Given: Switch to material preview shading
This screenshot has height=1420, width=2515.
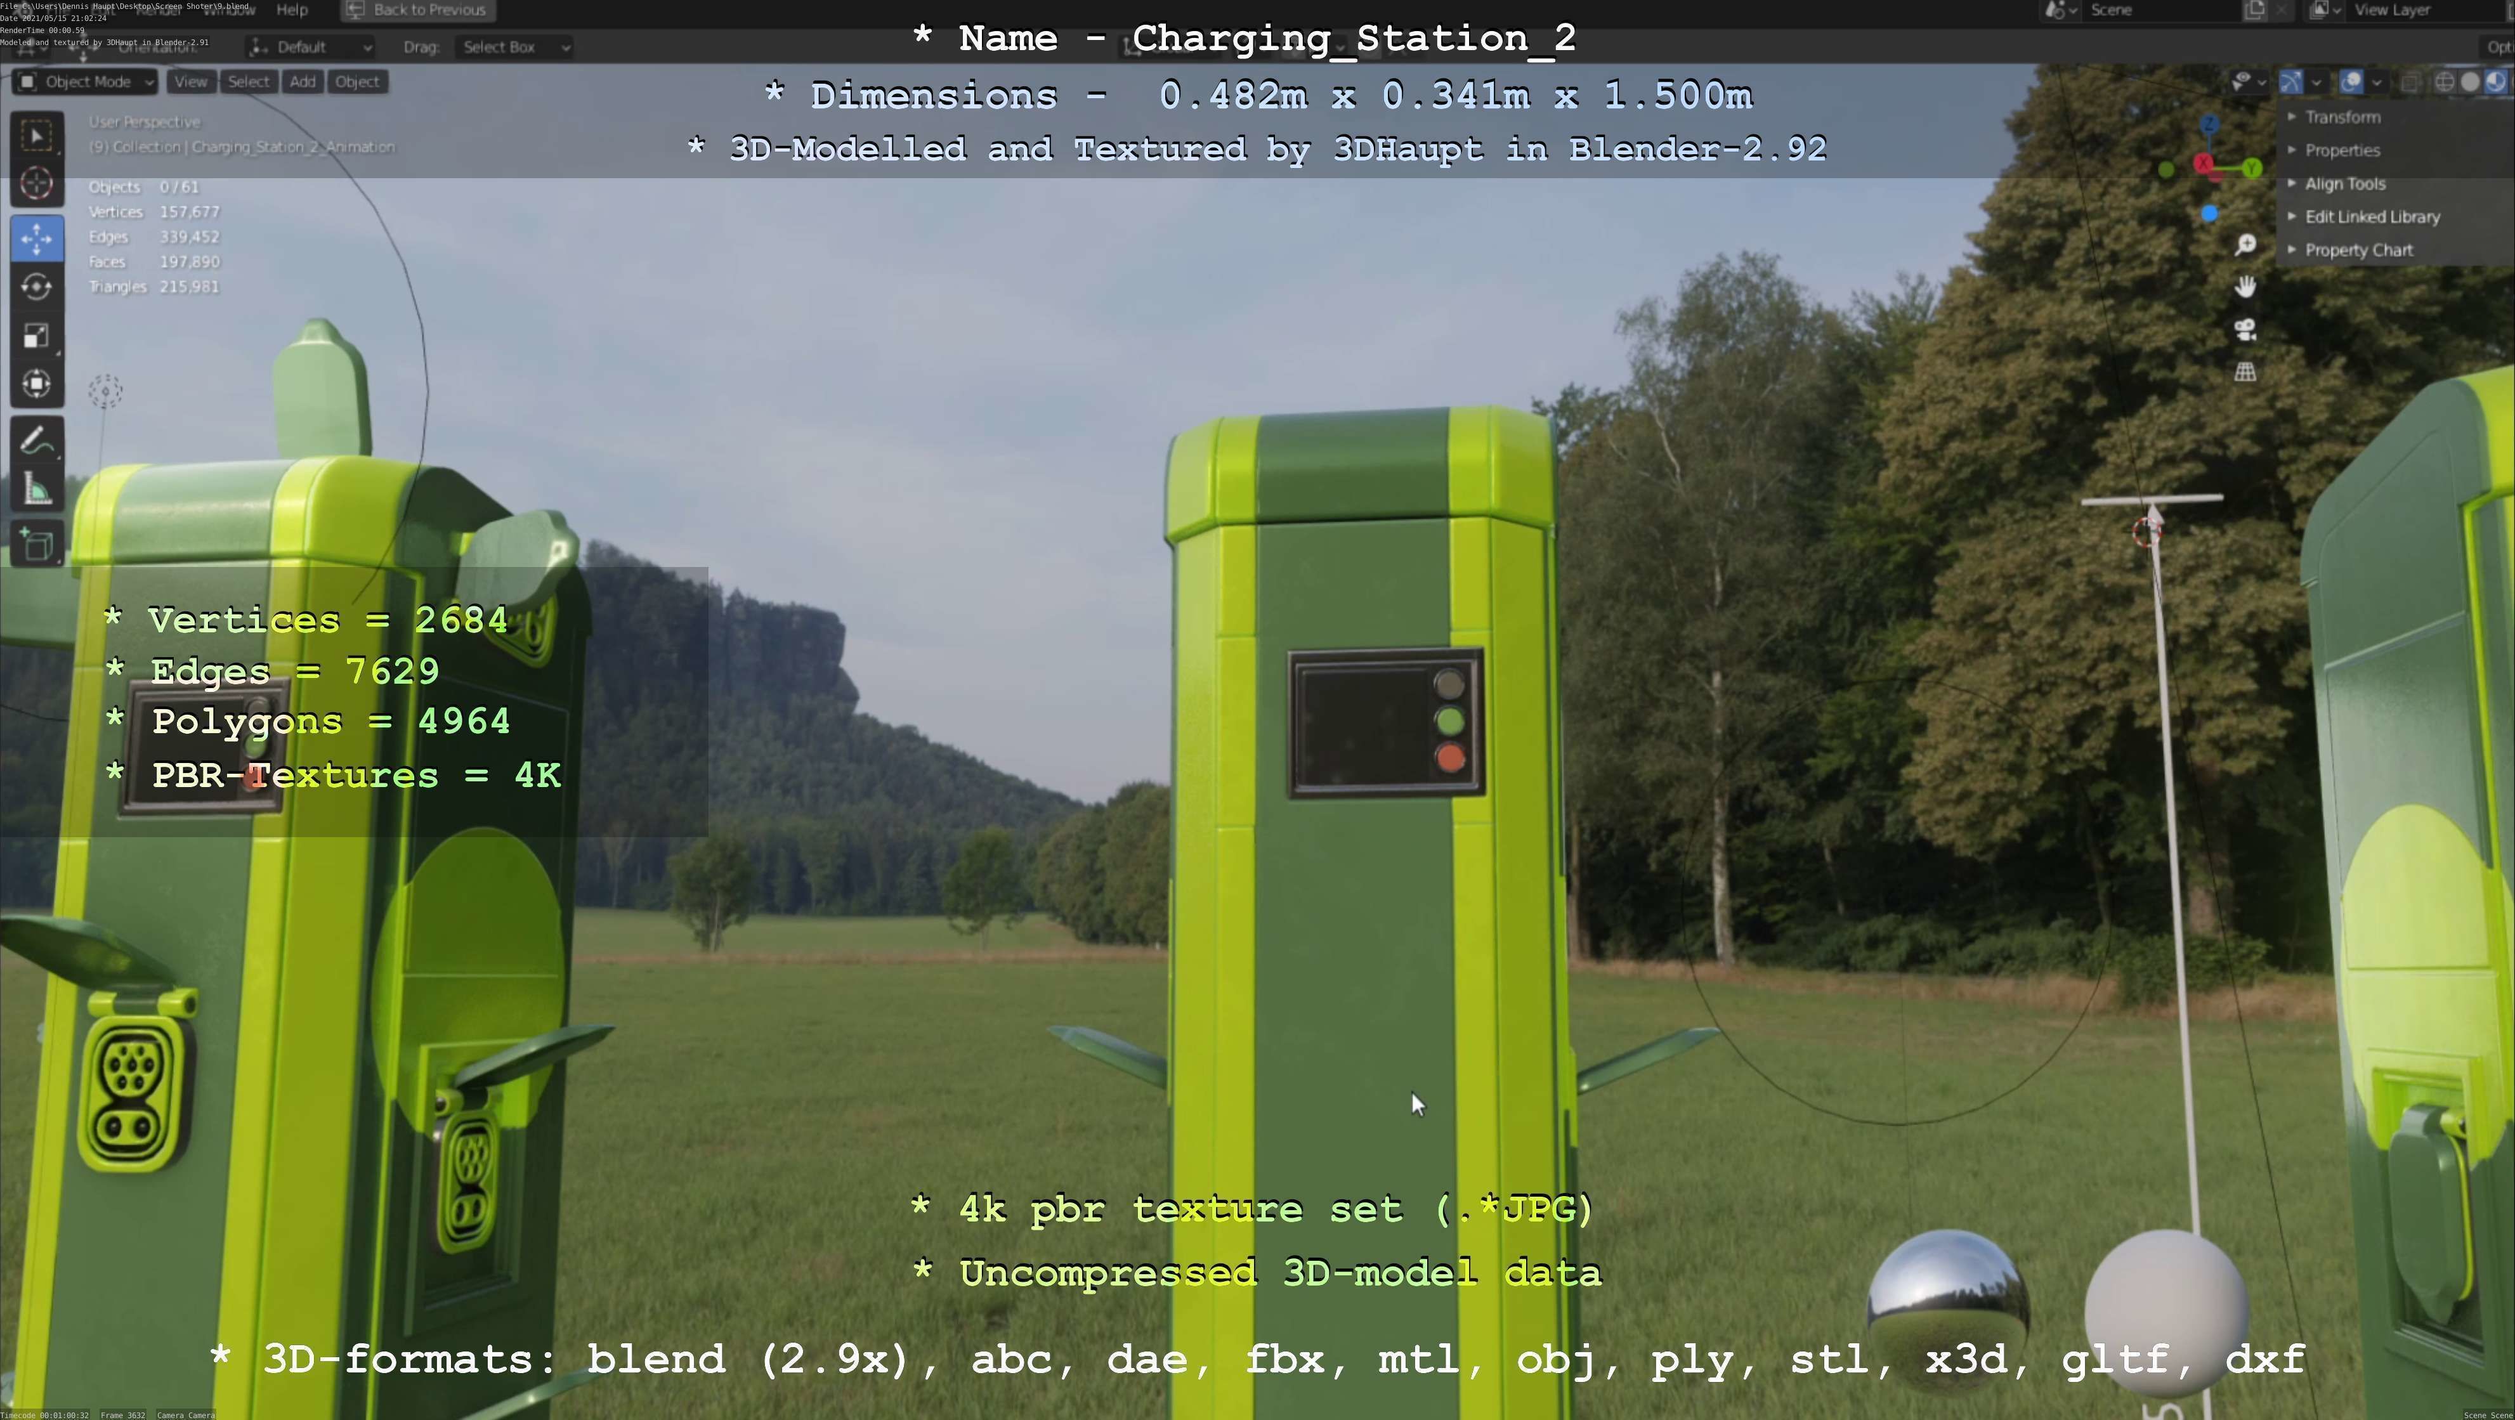Looking at the screenshot, I should point(2495,82).
